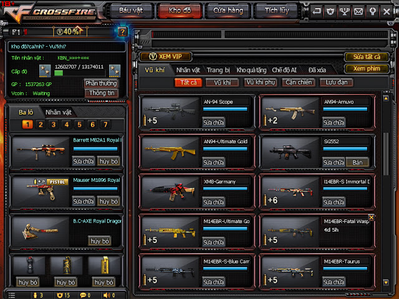Viewport: 399px width, 299px height.
Task: Select the AN-94 Scope weapon image
Action: 170,112
